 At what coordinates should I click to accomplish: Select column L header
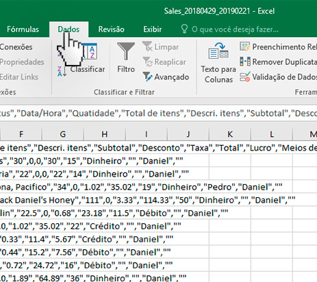coord(272,134)
